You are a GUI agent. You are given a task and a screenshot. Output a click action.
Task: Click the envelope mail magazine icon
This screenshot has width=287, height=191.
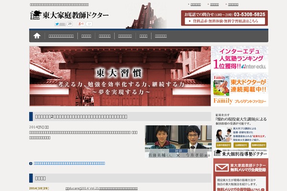tap(221, 168)
